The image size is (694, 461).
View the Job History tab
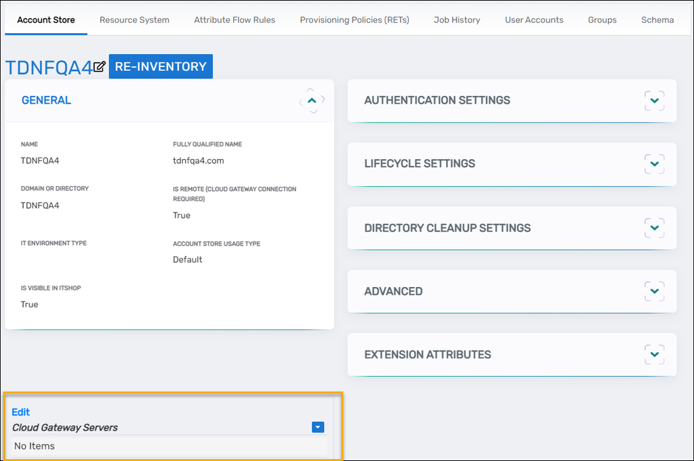coord(457,20)
